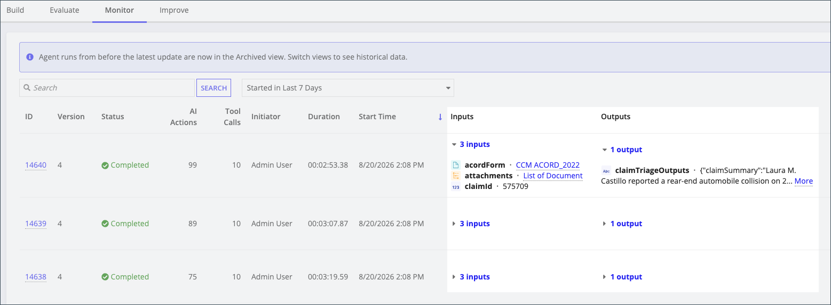Click AI Actions value 75
Image resolution: width=831 pixels, height=305 pixels.
pyautogui.click(x=192, y=277)
